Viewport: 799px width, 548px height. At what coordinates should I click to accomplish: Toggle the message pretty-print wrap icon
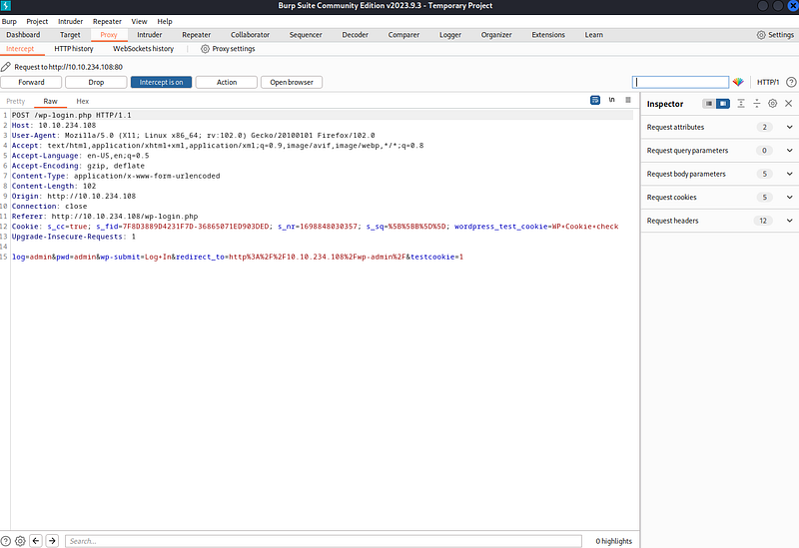coord(594,101)
